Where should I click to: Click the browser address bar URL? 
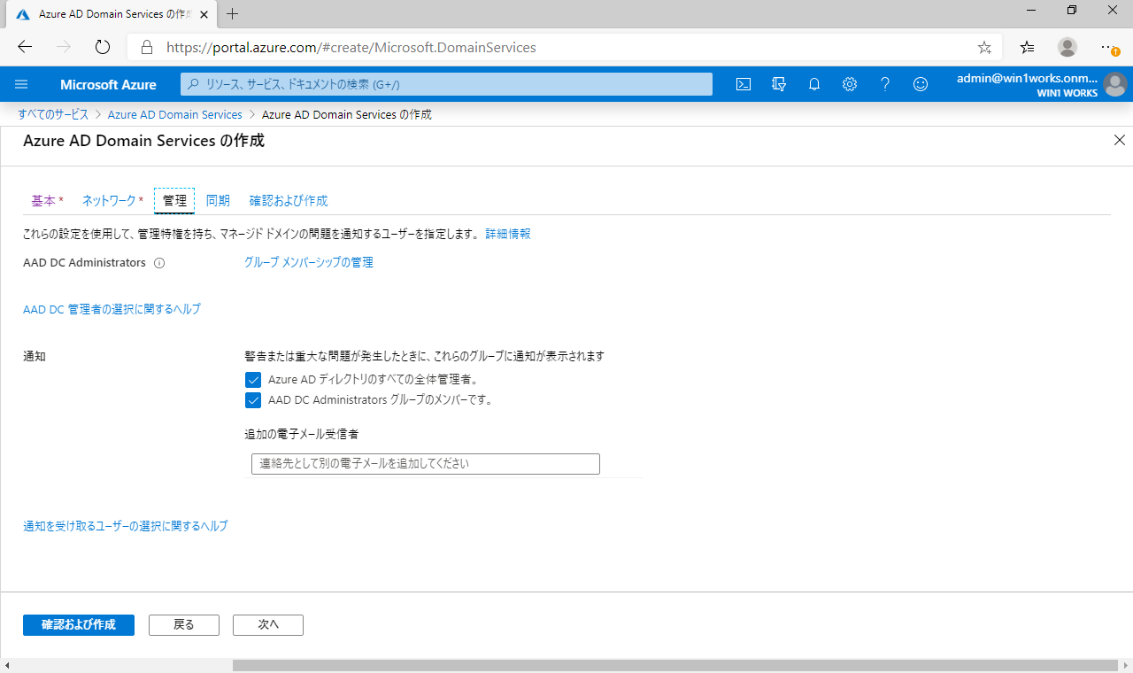(x=351, y=48)
